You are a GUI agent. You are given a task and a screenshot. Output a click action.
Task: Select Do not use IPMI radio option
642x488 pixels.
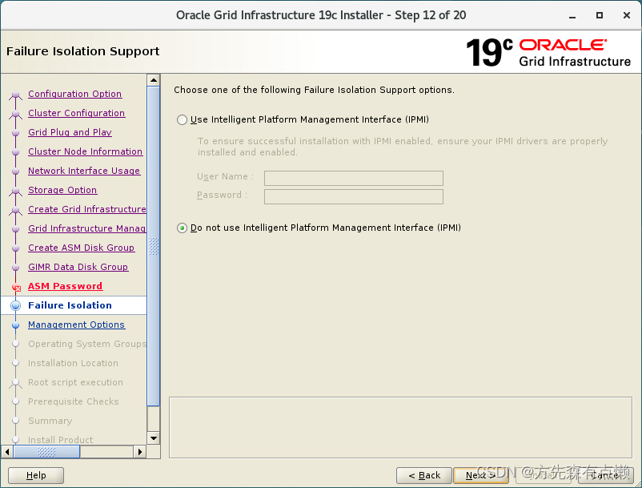tap(182, 228)
